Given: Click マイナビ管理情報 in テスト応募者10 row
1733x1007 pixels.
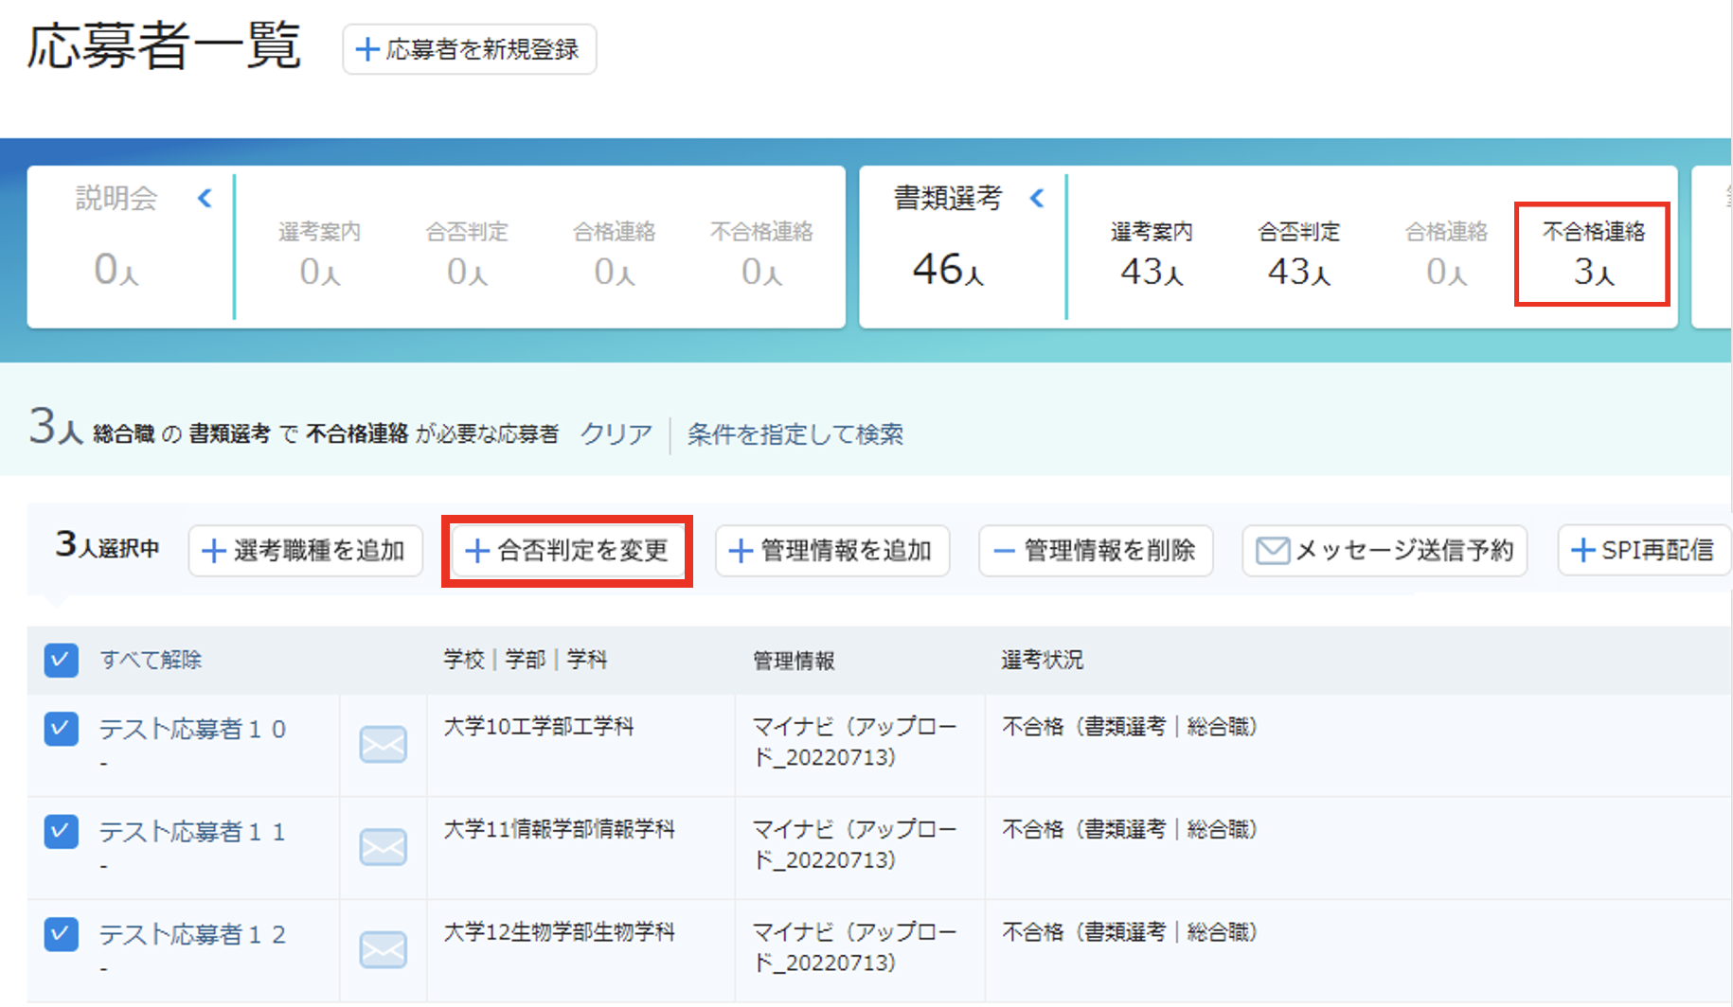Looking at the screenshot, I should click(855, 742).
